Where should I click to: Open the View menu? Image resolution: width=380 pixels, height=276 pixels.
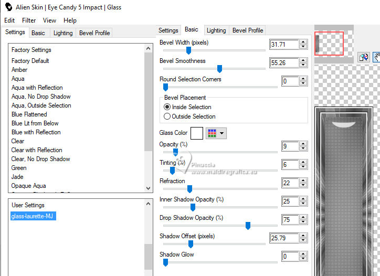49,20
